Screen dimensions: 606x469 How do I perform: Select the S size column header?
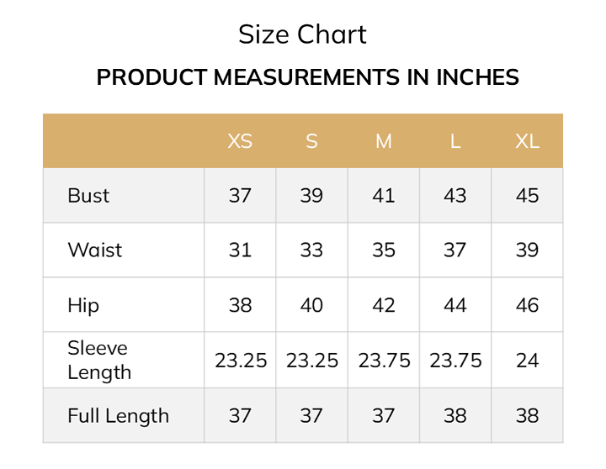(312, 141)
